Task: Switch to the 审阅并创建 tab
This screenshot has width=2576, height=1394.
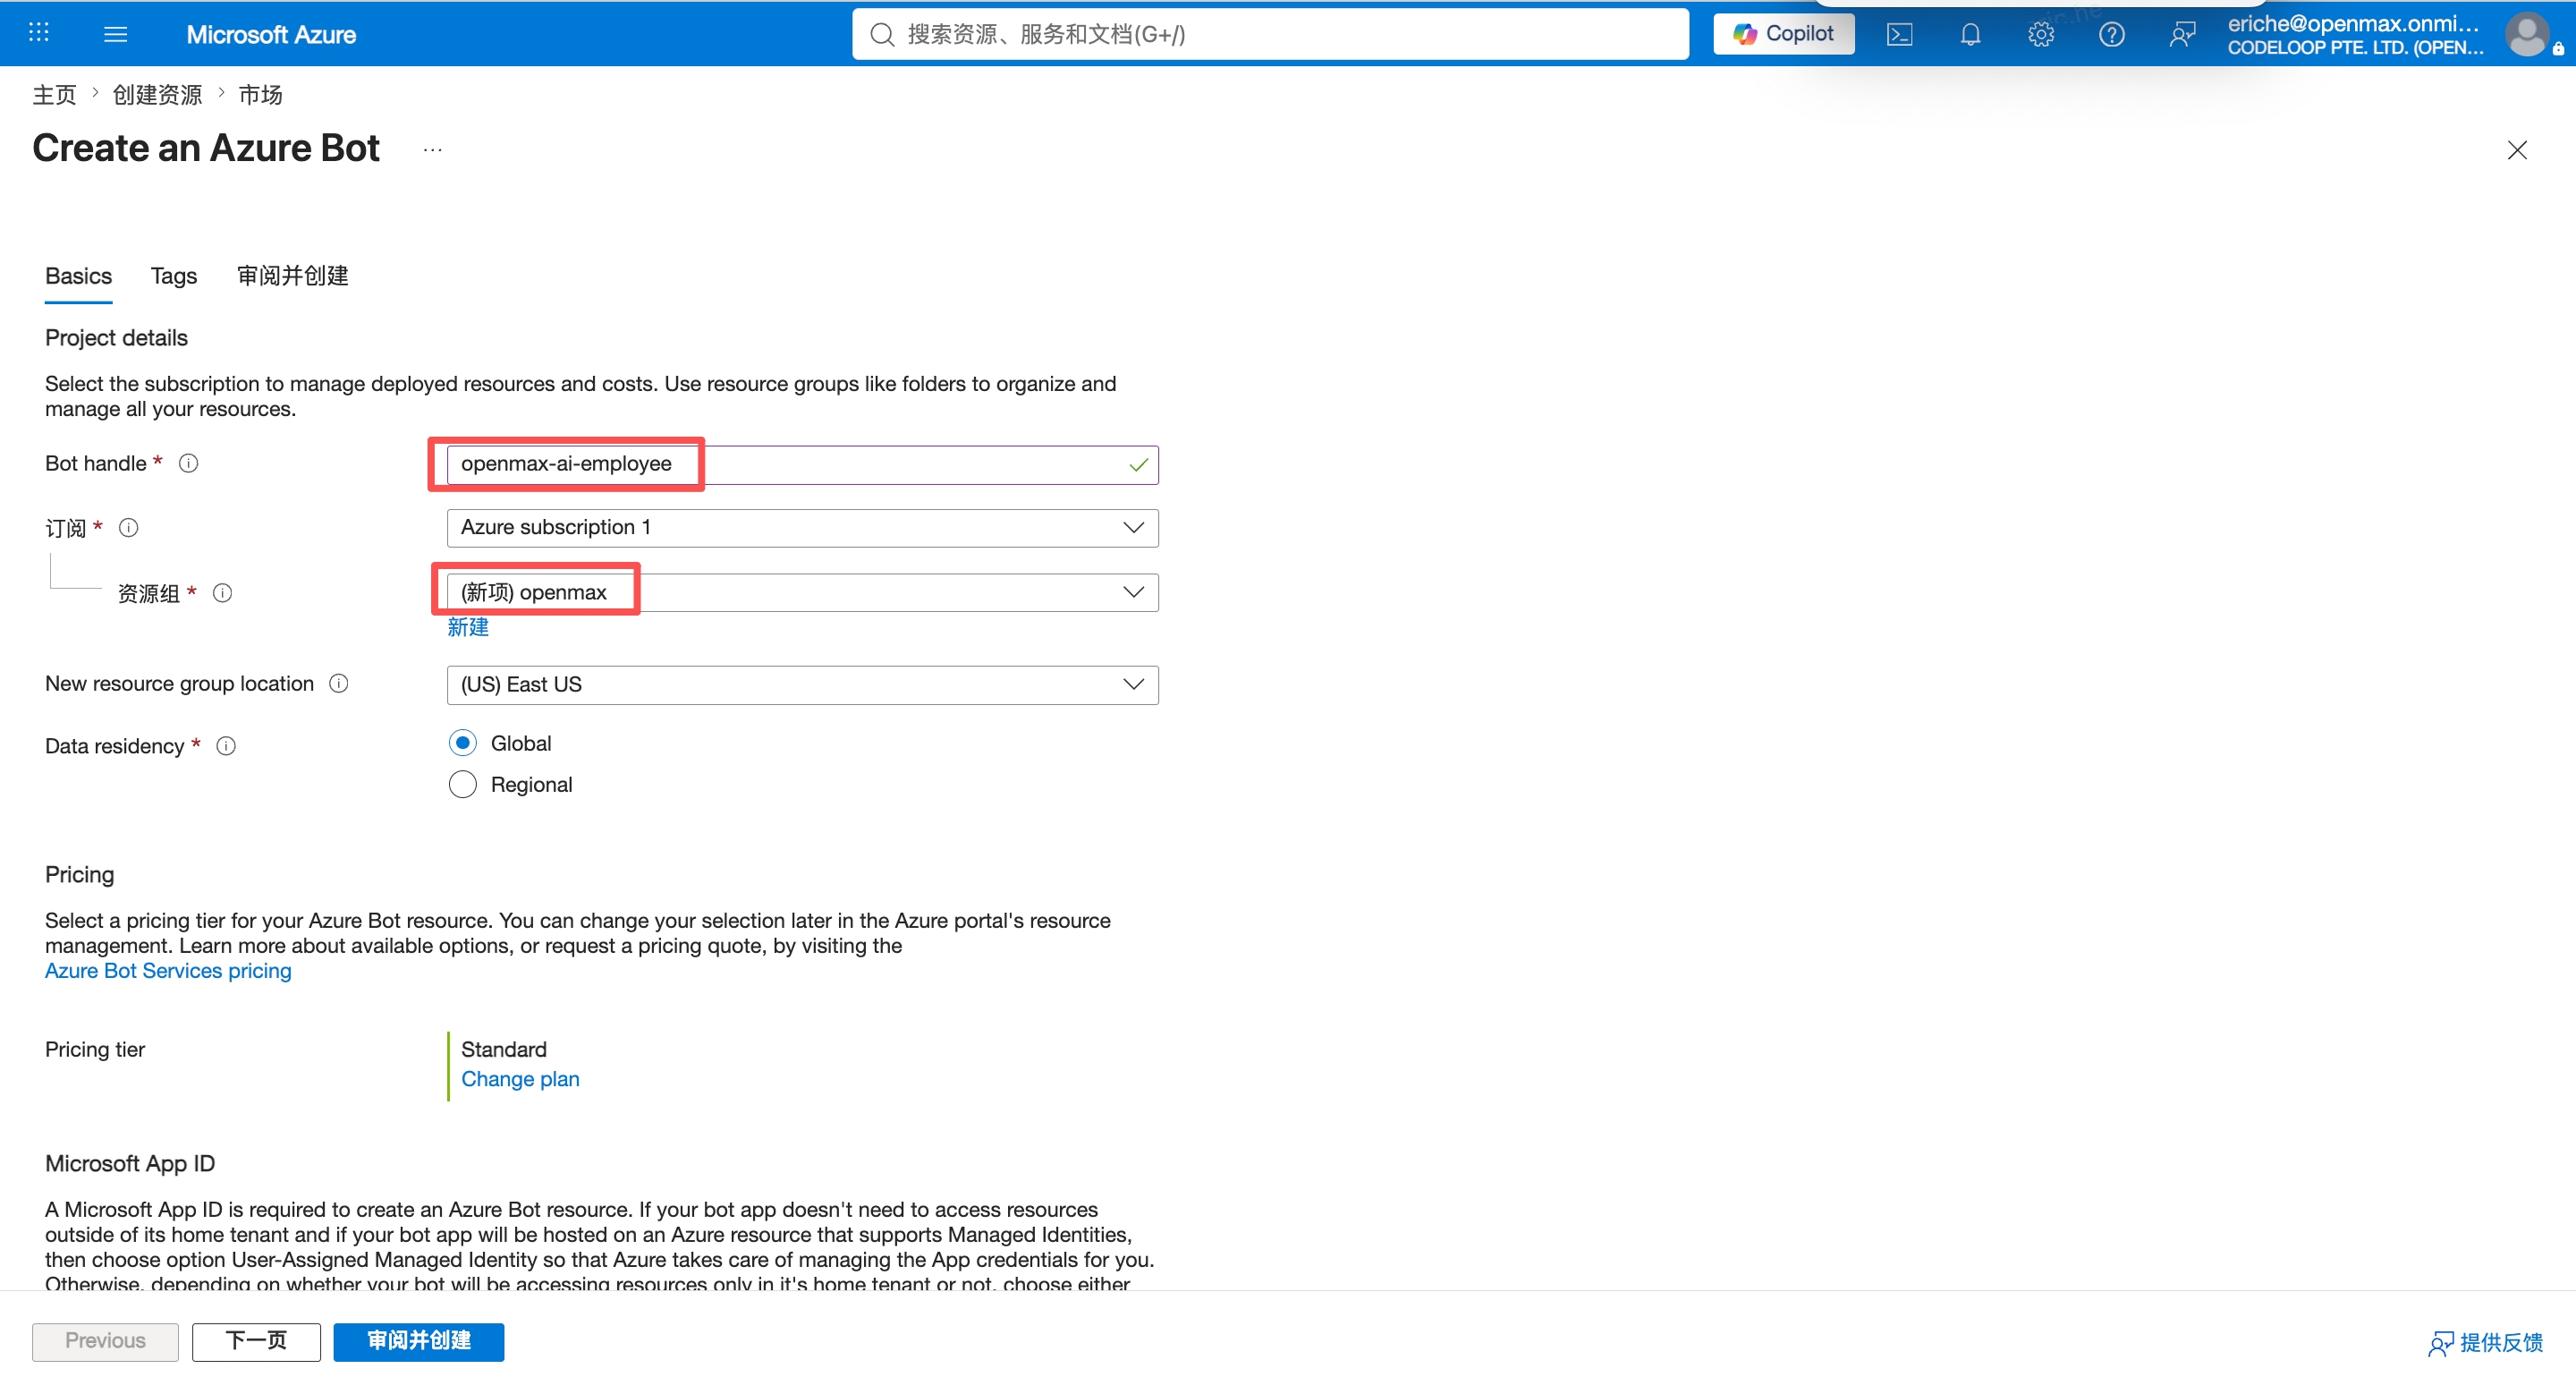Action: click(292, 276)
